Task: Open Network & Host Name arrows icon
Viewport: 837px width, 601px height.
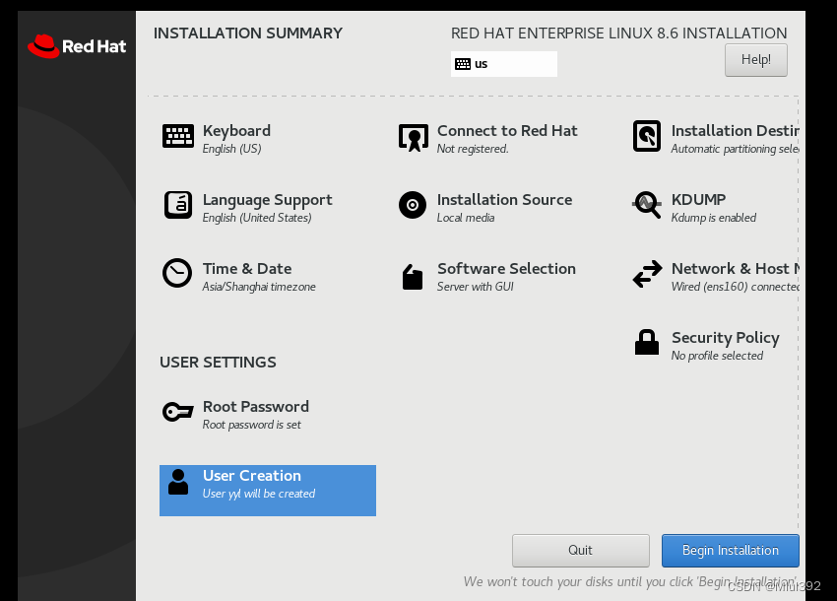Action: click(x=647, y=275)
